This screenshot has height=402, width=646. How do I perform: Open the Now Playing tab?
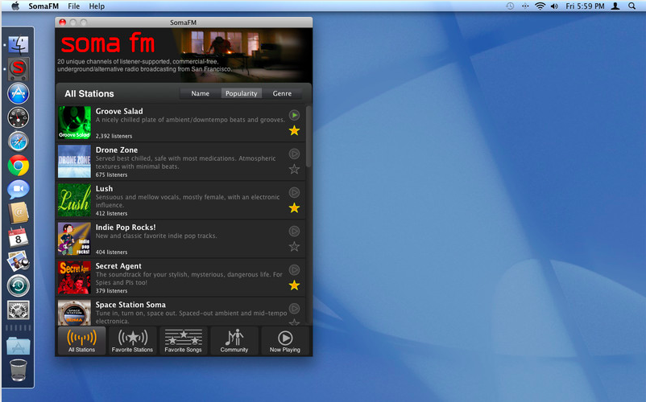[285, 340]
